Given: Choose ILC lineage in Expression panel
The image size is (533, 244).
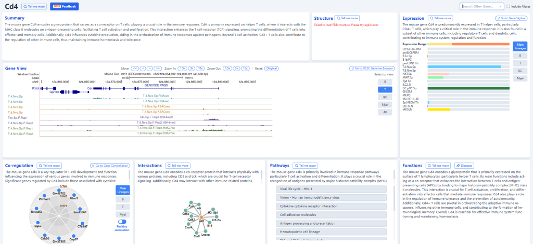Looking at the screenshot, I should click(x=520, y=71).
